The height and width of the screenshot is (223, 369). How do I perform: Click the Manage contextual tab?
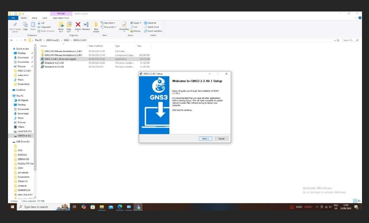coord(61,13)
